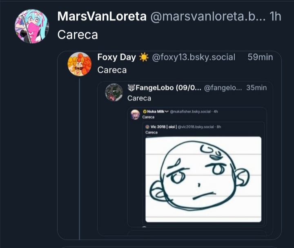Click the radioactive emoji before Nuka Milk

145,112
